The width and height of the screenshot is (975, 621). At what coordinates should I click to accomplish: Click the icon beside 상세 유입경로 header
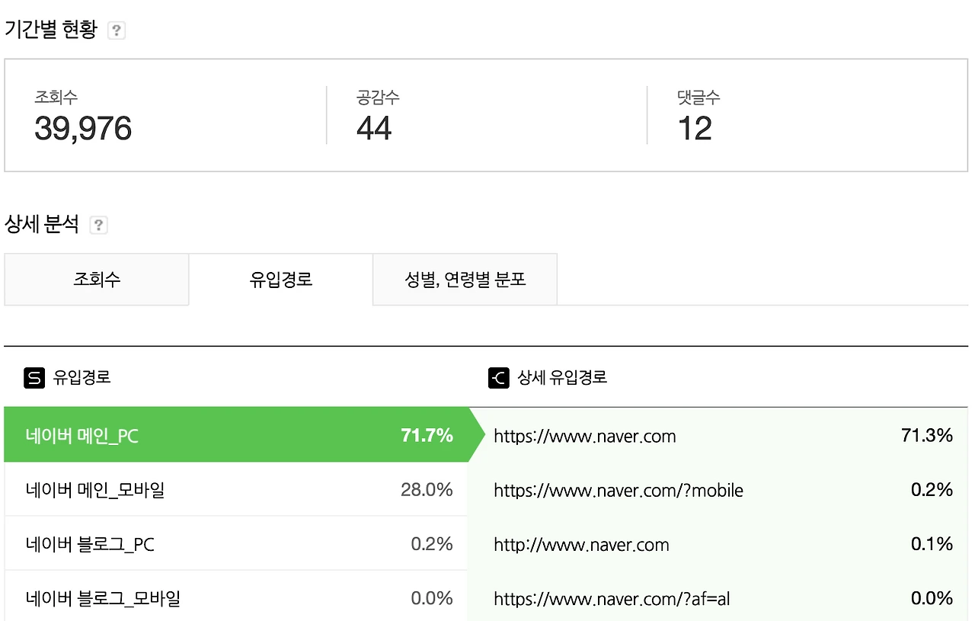point(498,377)
